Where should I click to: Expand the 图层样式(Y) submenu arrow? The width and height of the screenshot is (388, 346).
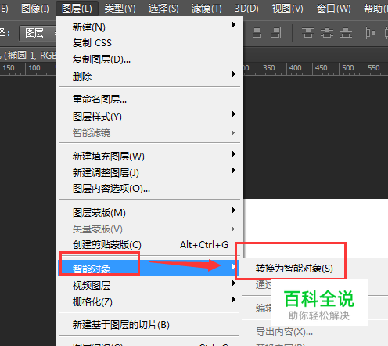(x=234, y=114)
